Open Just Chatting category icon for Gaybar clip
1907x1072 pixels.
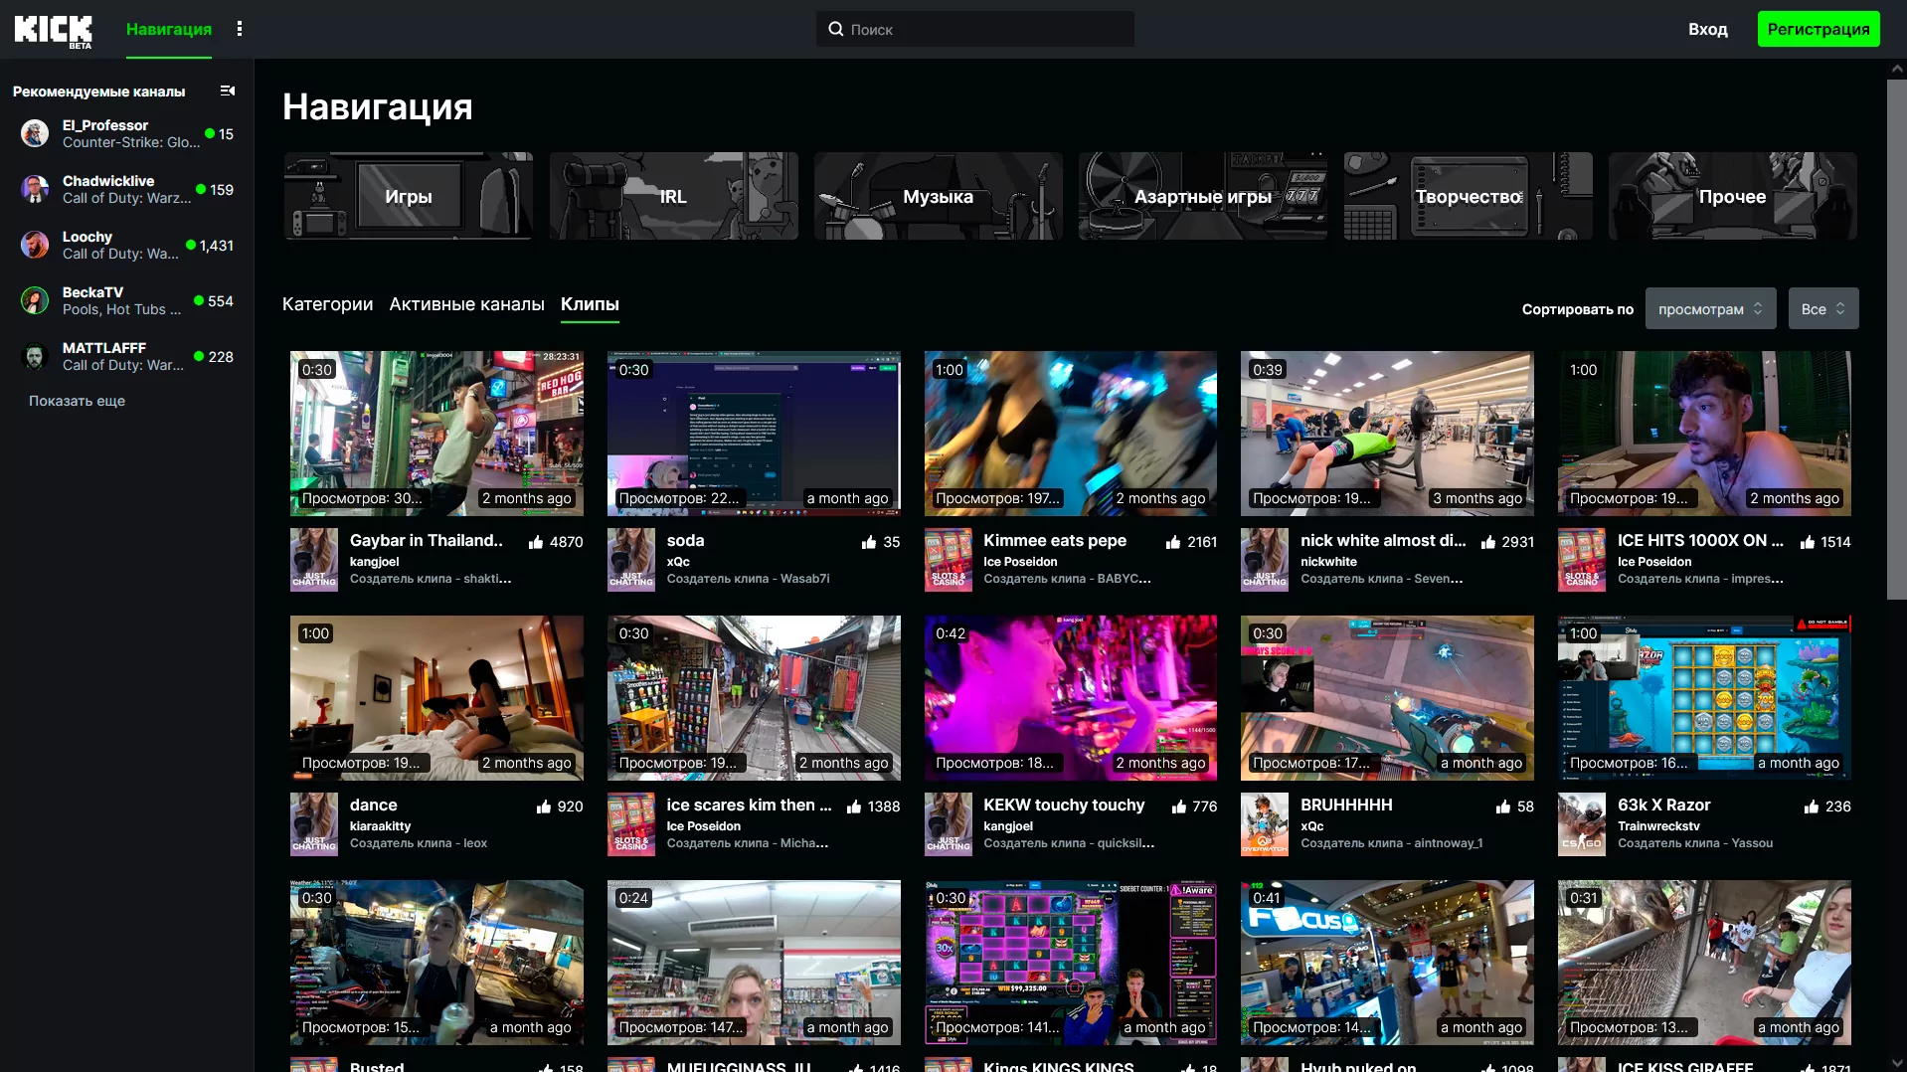314,560
